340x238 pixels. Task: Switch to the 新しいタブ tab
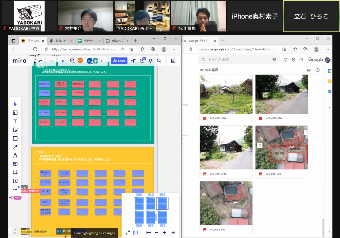pos(117,41)
